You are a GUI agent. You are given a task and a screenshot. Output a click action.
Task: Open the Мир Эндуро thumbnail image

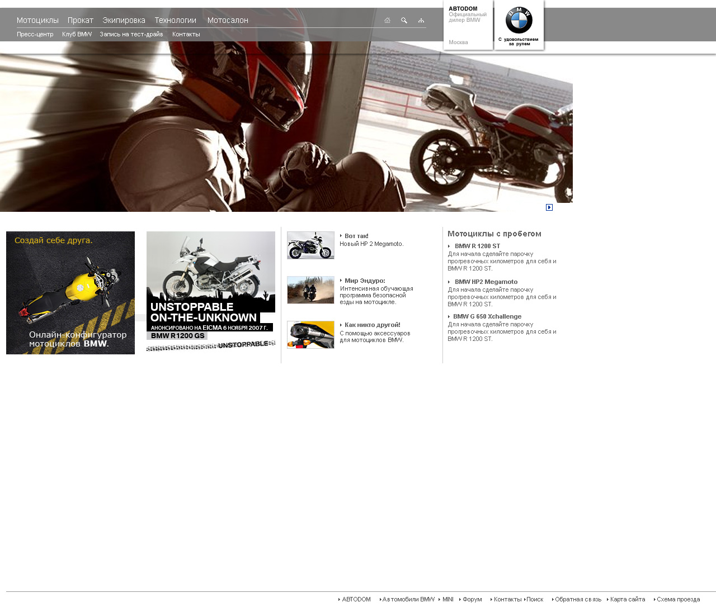310,290
